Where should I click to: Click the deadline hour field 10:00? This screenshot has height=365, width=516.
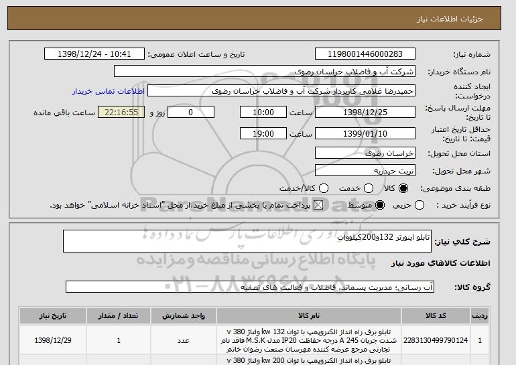pos(263,112)
